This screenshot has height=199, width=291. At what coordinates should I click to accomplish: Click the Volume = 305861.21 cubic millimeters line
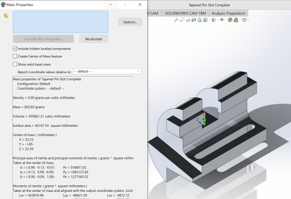42,116
